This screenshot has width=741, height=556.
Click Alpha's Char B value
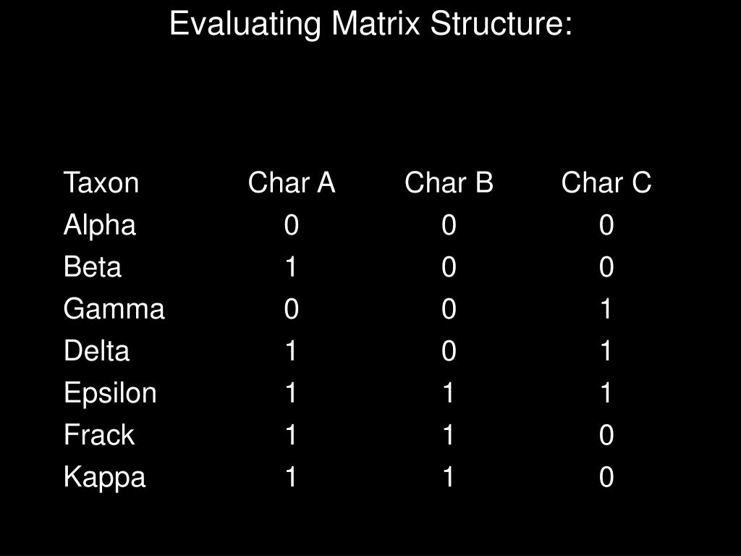tap(449, 224)
